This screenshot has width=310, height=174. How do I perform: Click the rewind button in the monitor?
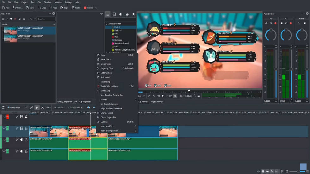pyautogui.click(x=158, y=96)
